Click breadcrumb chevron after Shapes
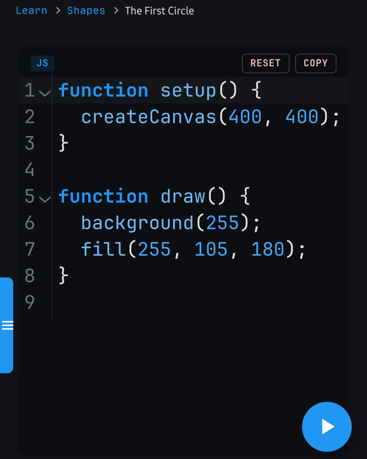Image resolution: width=367 pixels, height=459 pixels. pyautogui.click(x=116, y=11)
